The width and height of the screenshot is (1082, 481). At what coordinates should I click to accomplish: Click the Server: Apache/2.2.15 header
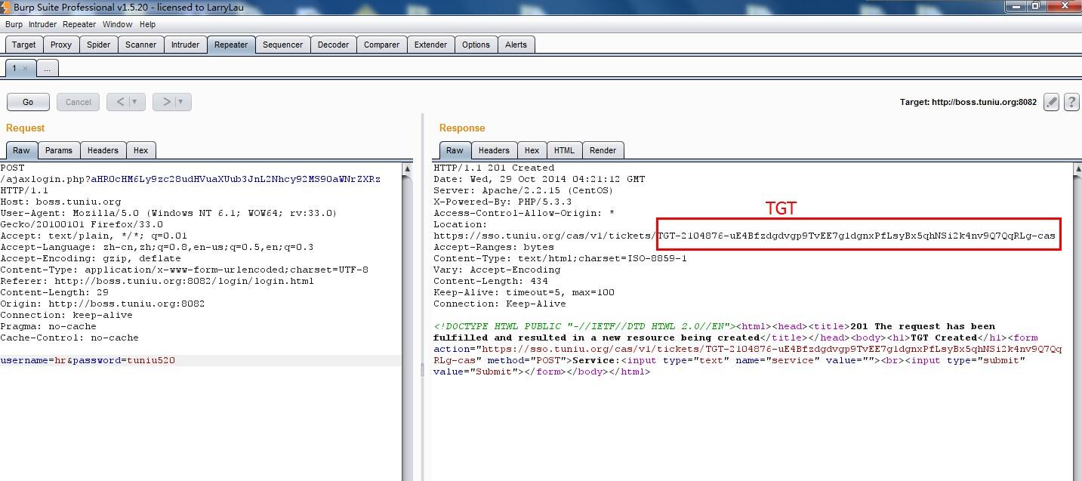[x=523, y=190]
